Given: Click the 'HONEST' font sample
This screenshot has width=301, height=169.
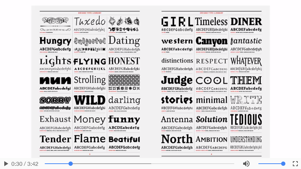Looking at the screenshot, I should click(124, 61).
